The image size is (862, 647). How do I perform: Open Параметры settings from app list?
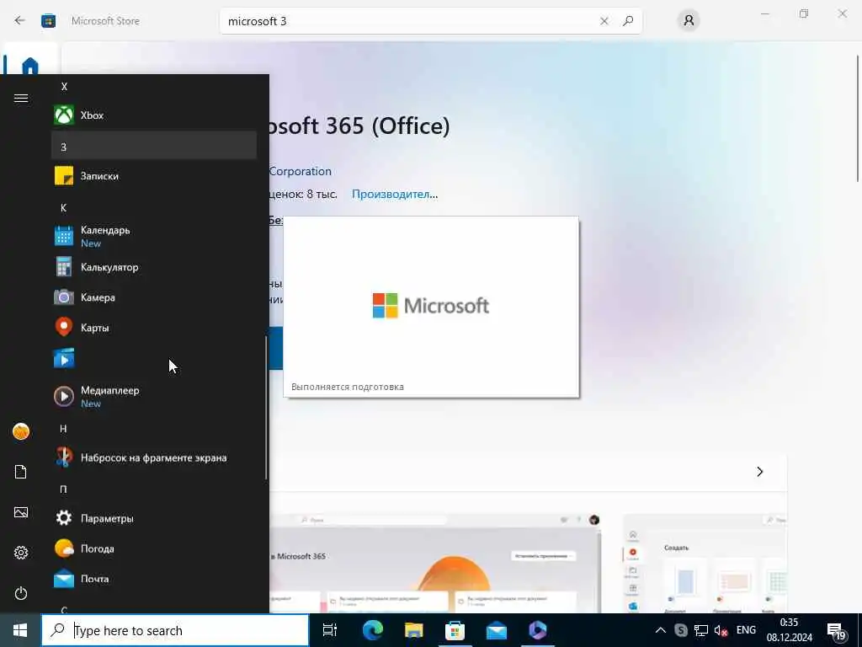[153, 518]
